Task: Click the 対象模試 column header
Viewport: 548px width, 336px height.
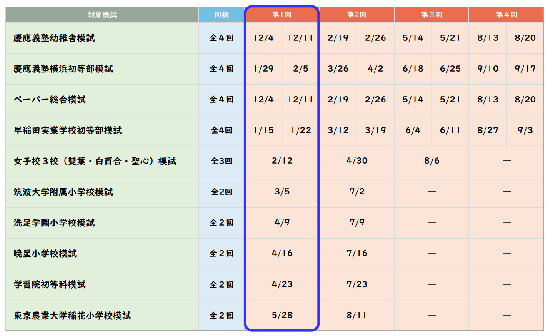Action: (x=102, y=15)
